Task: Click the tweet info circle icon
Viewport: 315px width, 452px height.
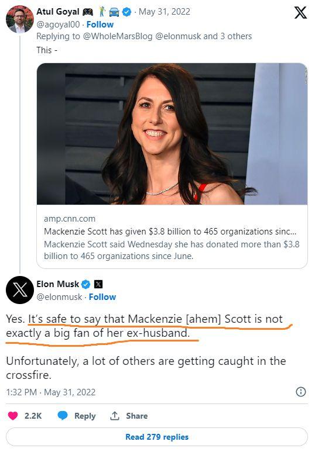Action: point(301,392)
